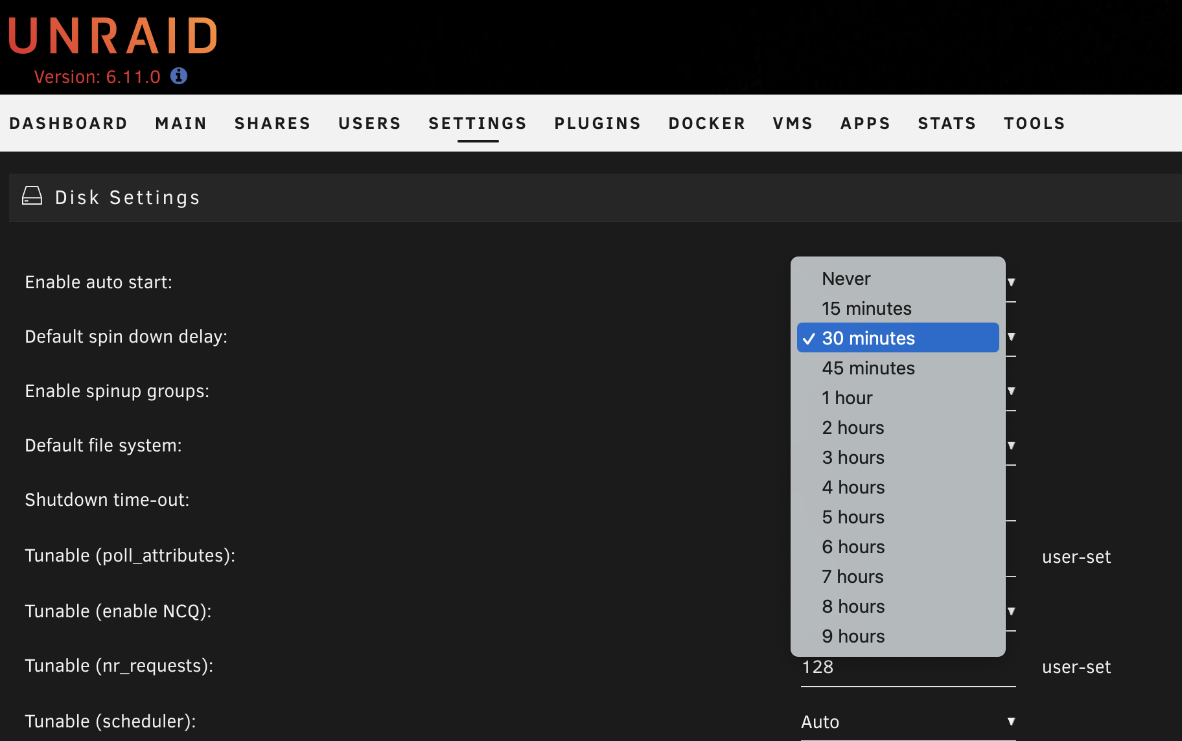The width and height of the screenshot is (1182, 741).
Task: Choose 4 hours spin down delay
Action: pyautogui.click(x=853, y=487)
